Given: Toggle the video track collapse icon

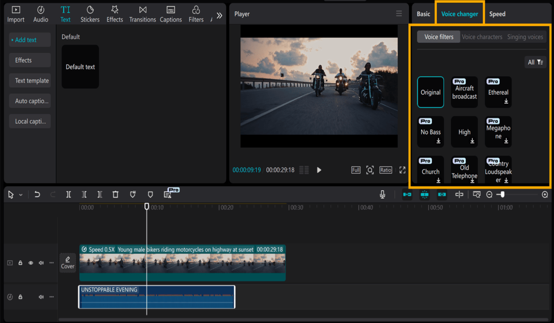Looking at the screenshot, I should [10, 263].
